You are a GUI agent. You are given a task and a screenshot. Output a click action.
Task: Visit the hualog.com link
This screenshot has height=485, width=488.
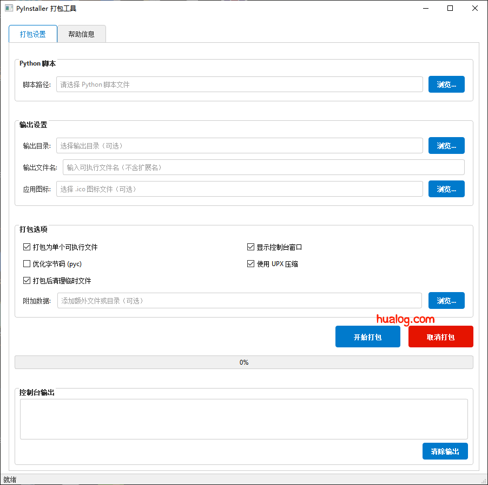(x=405, y=320)
